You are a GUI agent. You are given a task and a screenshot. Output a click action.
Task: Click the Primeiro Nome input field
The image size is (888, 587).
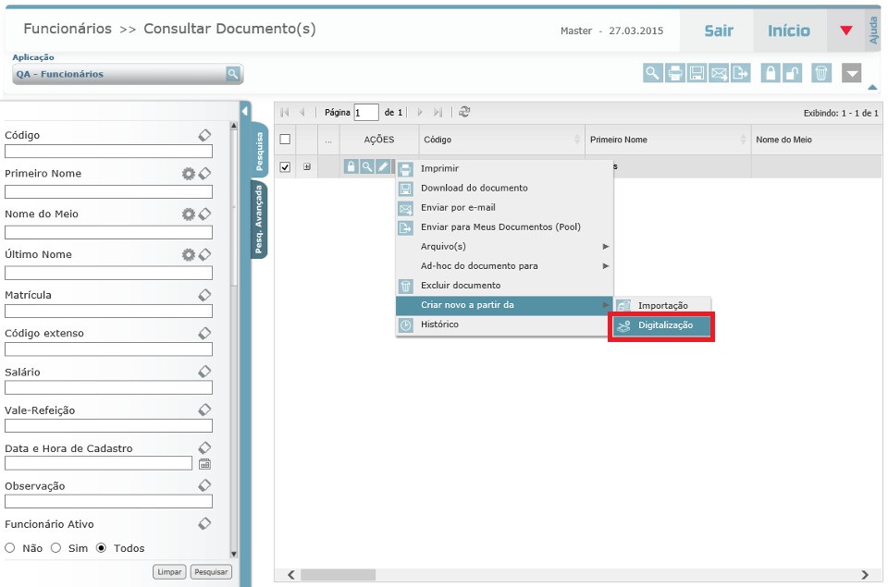108,191
